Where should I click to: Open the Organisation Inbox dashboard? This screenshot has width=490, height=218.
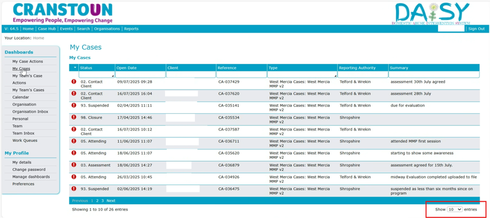coord(31,112)
